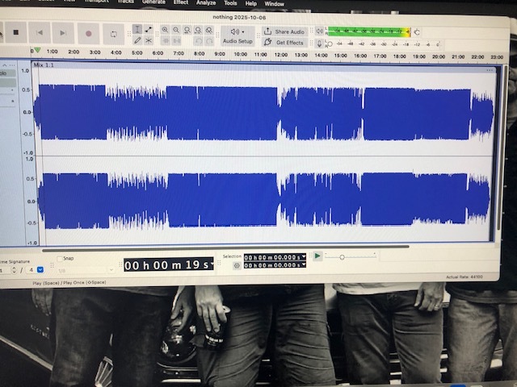Click the 10:00 mark on the timeline ruler

(240, 55)
